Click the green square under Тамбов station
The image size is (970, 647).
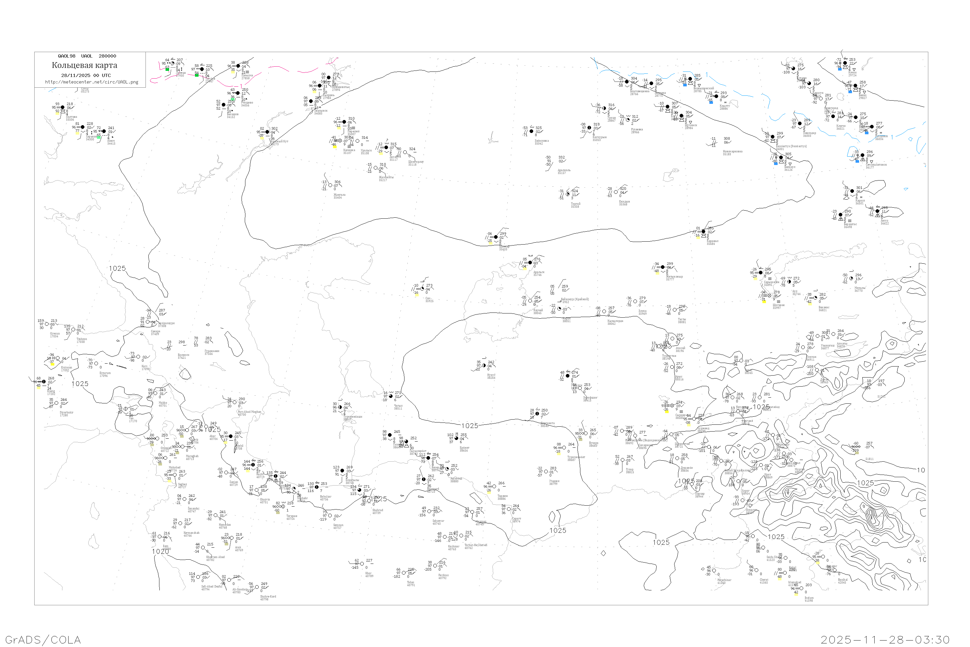coord(197,75)
